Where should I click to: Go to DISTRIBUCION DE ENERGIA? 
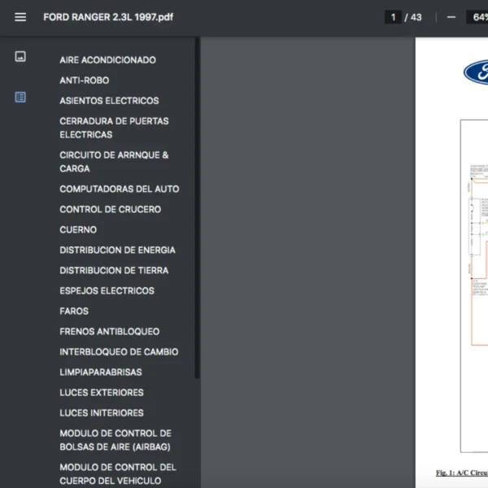click(x=117, y=250)
